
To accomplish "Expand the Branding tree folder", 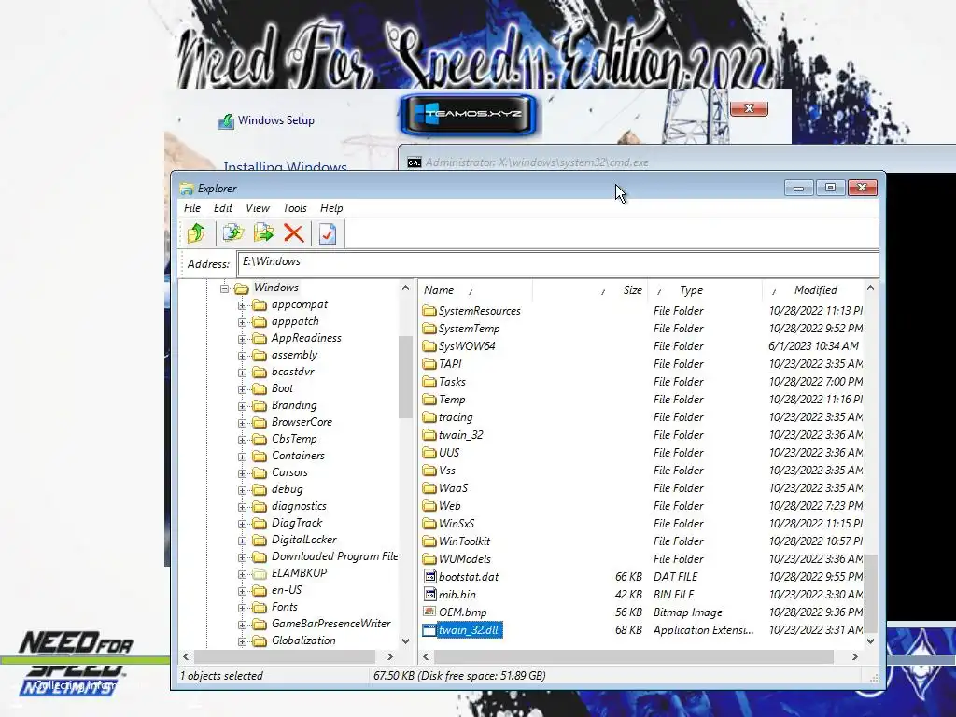I will 242,406.
